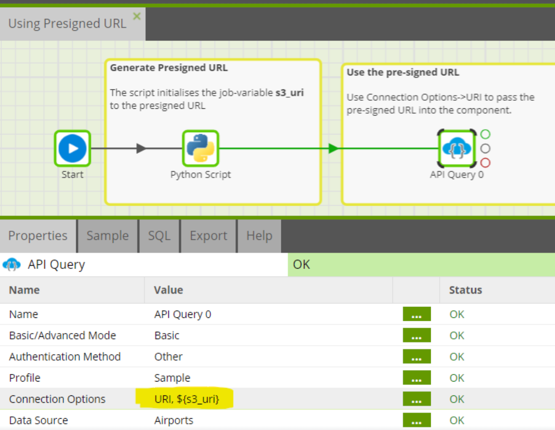Open the Help tab

[x=259, y=236]
